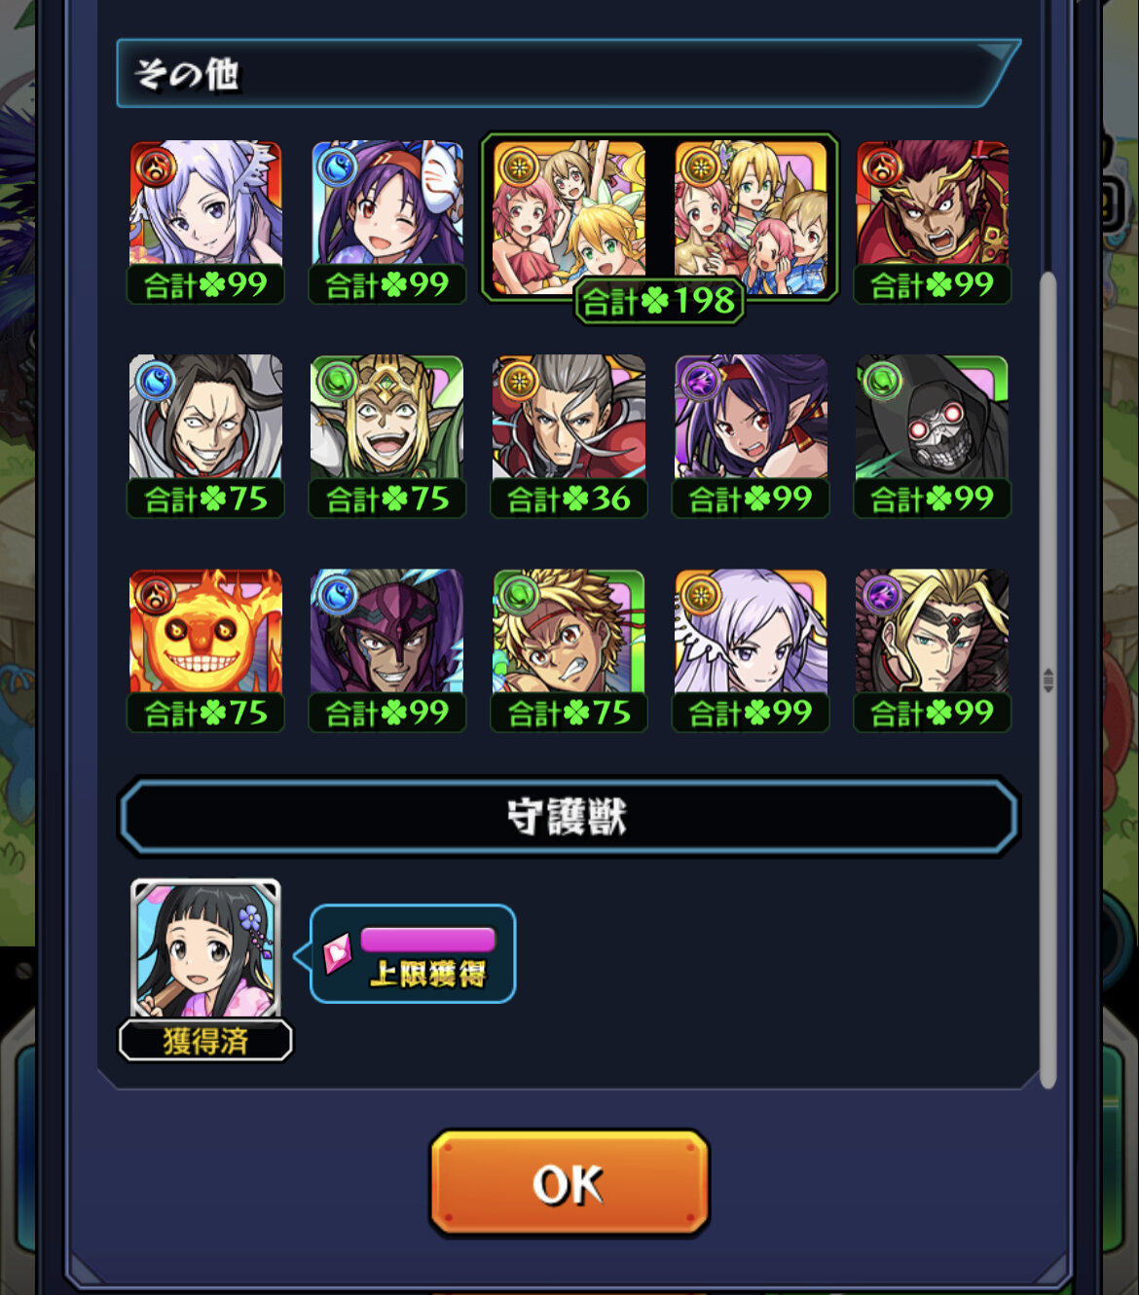Pick the flaming sun face character 合計75
1139x1295 pixels.
[205, 650]
